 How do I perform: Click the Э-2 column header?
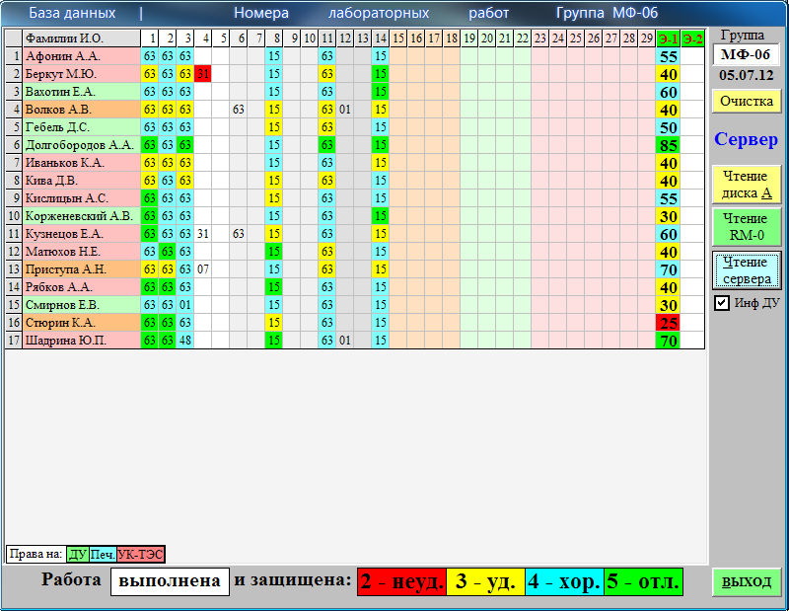pyautogui.click(x=692, y=38)
